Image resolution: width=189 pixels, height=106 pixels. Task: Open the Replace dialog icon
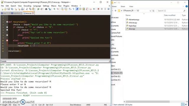(49, 9)
